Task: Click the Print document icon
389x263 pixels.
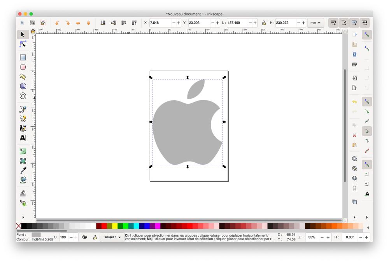Action: (354, 64)
